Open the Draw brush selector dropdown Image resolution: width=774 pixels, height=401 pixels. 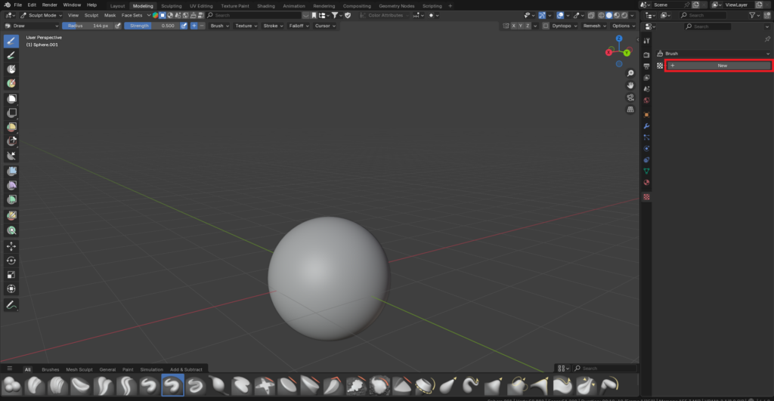[x=32, y=26]
